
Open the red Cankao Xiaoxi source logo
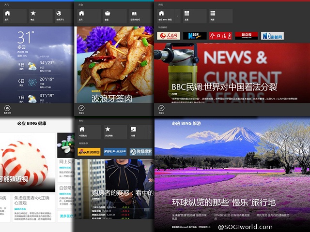pyautogui.click(x=221, y=36)
